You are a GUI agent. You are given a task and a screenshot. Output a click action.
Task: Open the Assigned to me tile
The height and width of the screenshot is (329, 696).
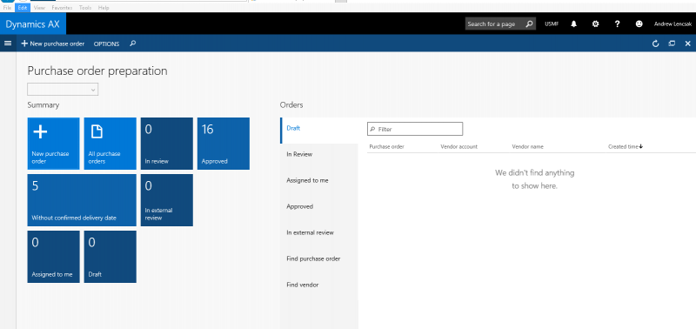coord(53,257)
